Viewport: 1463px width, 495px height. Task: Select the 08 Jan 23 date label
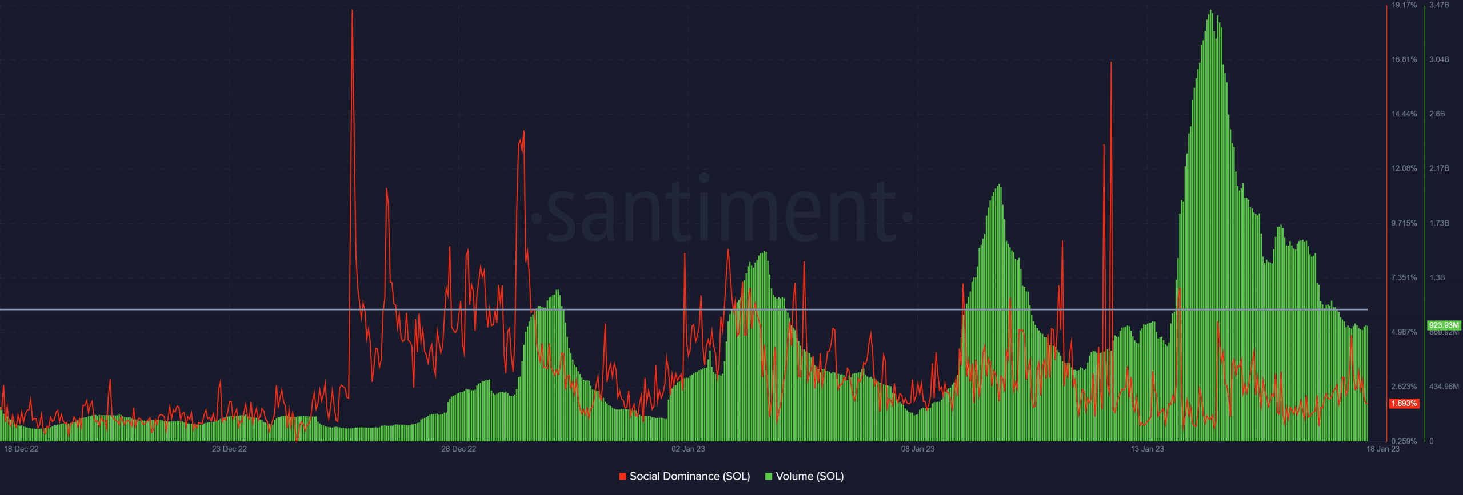point(918,449)
